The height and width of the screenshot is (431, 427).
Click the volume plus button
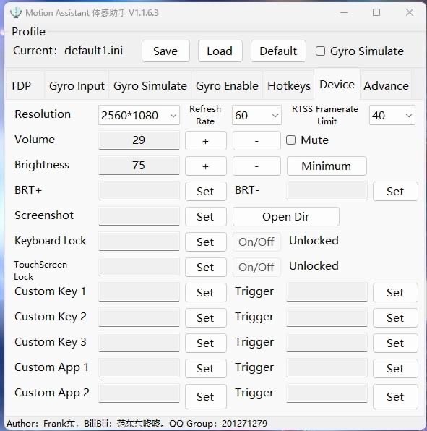pos(206,141)
